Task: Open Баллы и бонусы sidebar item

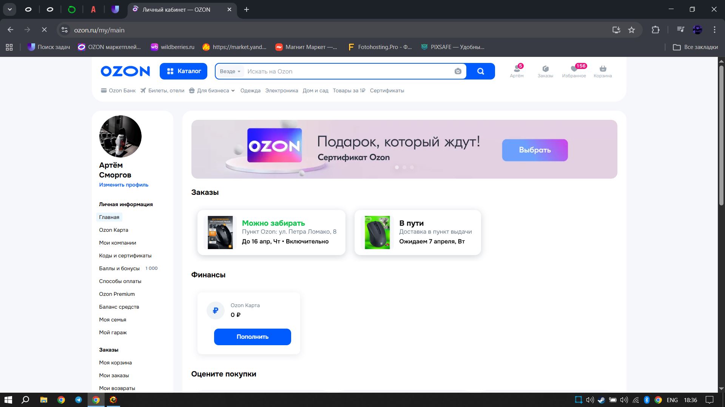Action: click(x=119, y=268)
